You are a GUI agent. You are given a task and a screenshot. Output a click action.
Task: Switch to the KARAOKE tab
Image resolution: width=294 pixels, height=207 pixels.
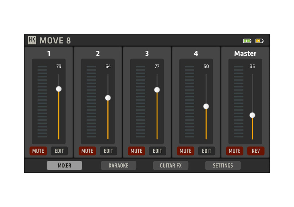coord(119,166)
